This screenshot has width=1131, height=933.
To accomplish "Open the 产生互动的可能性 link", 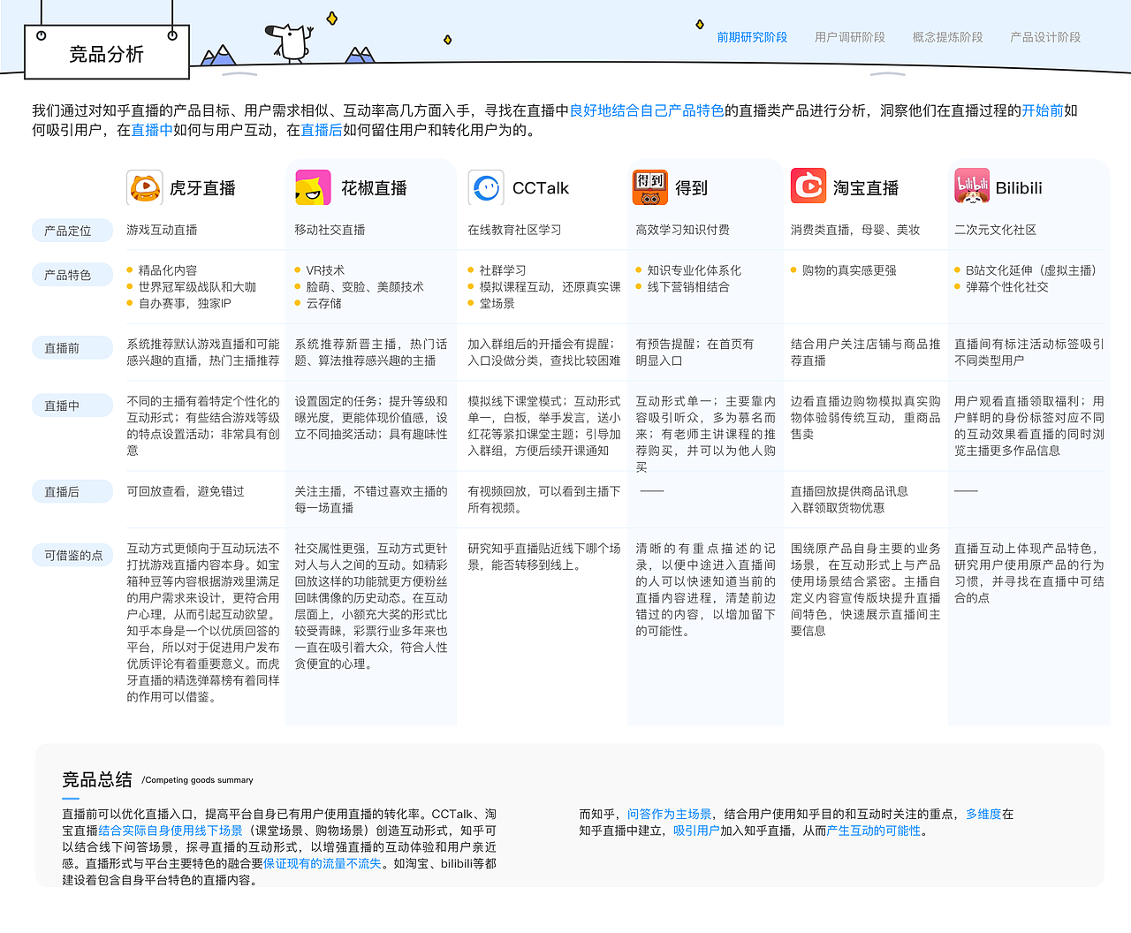I will [874, 831].
